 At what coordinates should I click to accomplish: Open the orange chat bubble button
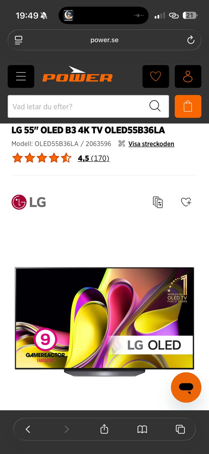coord(186,387)
